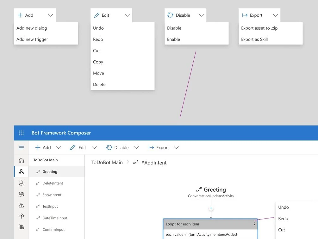
Task: Open the Publish cloud upload icon
Action: click(21, 216)
